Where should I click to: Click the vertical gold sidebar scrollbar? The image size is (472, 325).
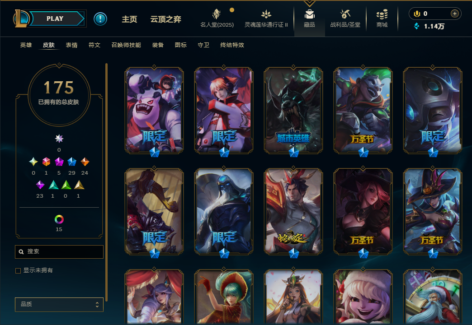pyautogui.click(x=107, y=182)
